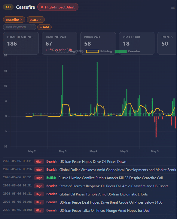Click the May 4 axis label
177x219 pixels.
coord(93,151)
